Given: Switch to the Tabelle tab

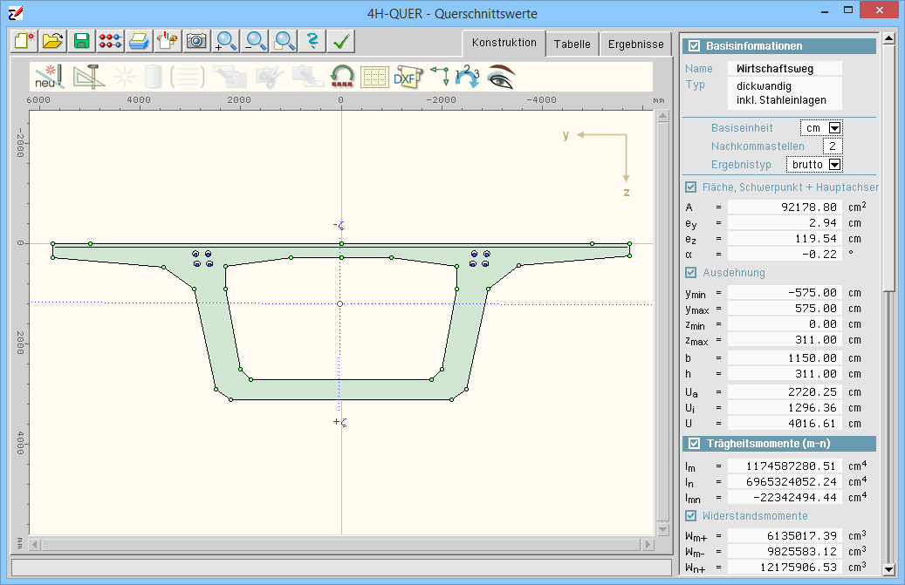Looking at the screenshot, I should coord(572,44).
